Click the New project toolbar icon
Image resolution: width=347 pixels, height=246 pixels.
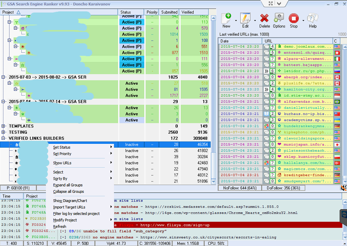[226, 19]
